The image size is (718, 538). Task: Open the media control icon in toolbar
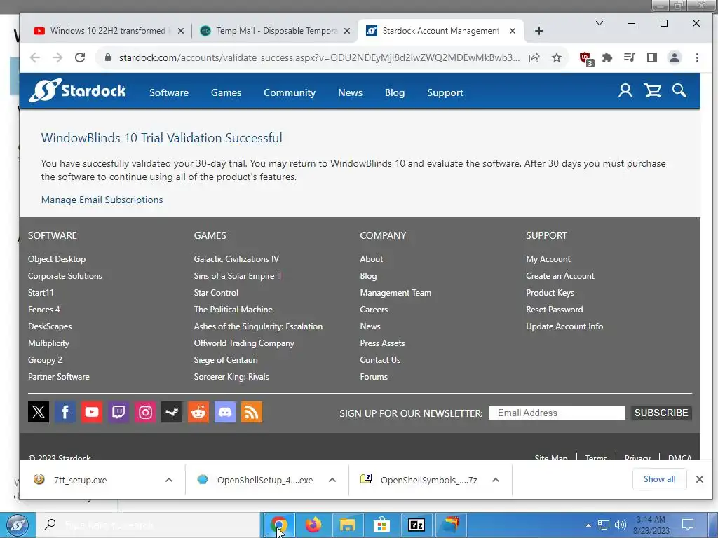click(630, 57)
